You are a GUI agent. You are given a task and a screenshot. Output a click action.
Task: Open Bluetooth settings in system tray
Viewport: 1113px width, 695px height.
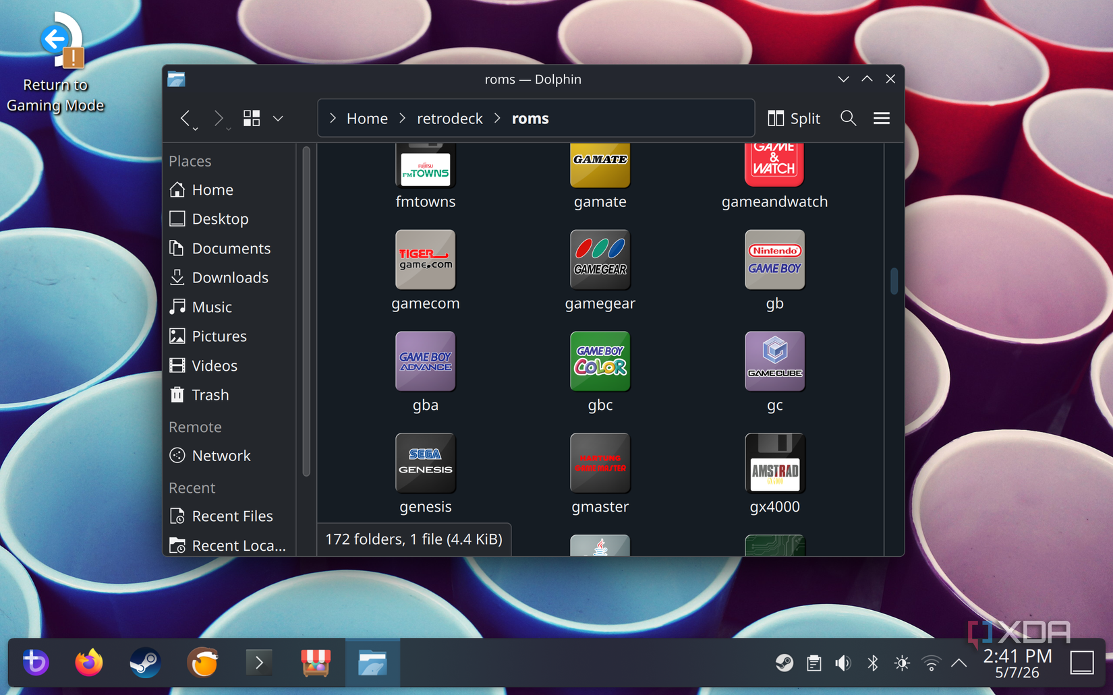click(873, 663)
